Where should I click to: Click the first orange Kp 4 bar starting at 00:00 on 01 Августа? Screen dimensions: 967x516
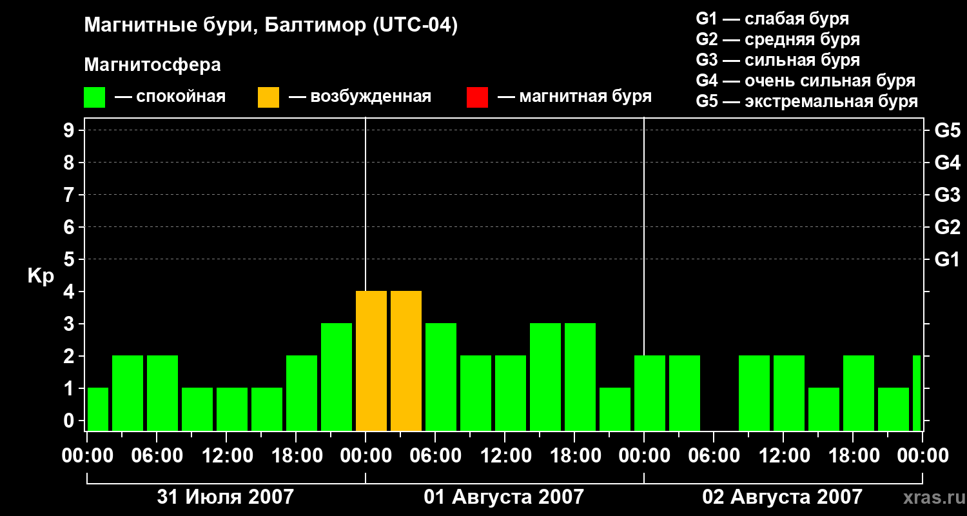tap(371, 361)
